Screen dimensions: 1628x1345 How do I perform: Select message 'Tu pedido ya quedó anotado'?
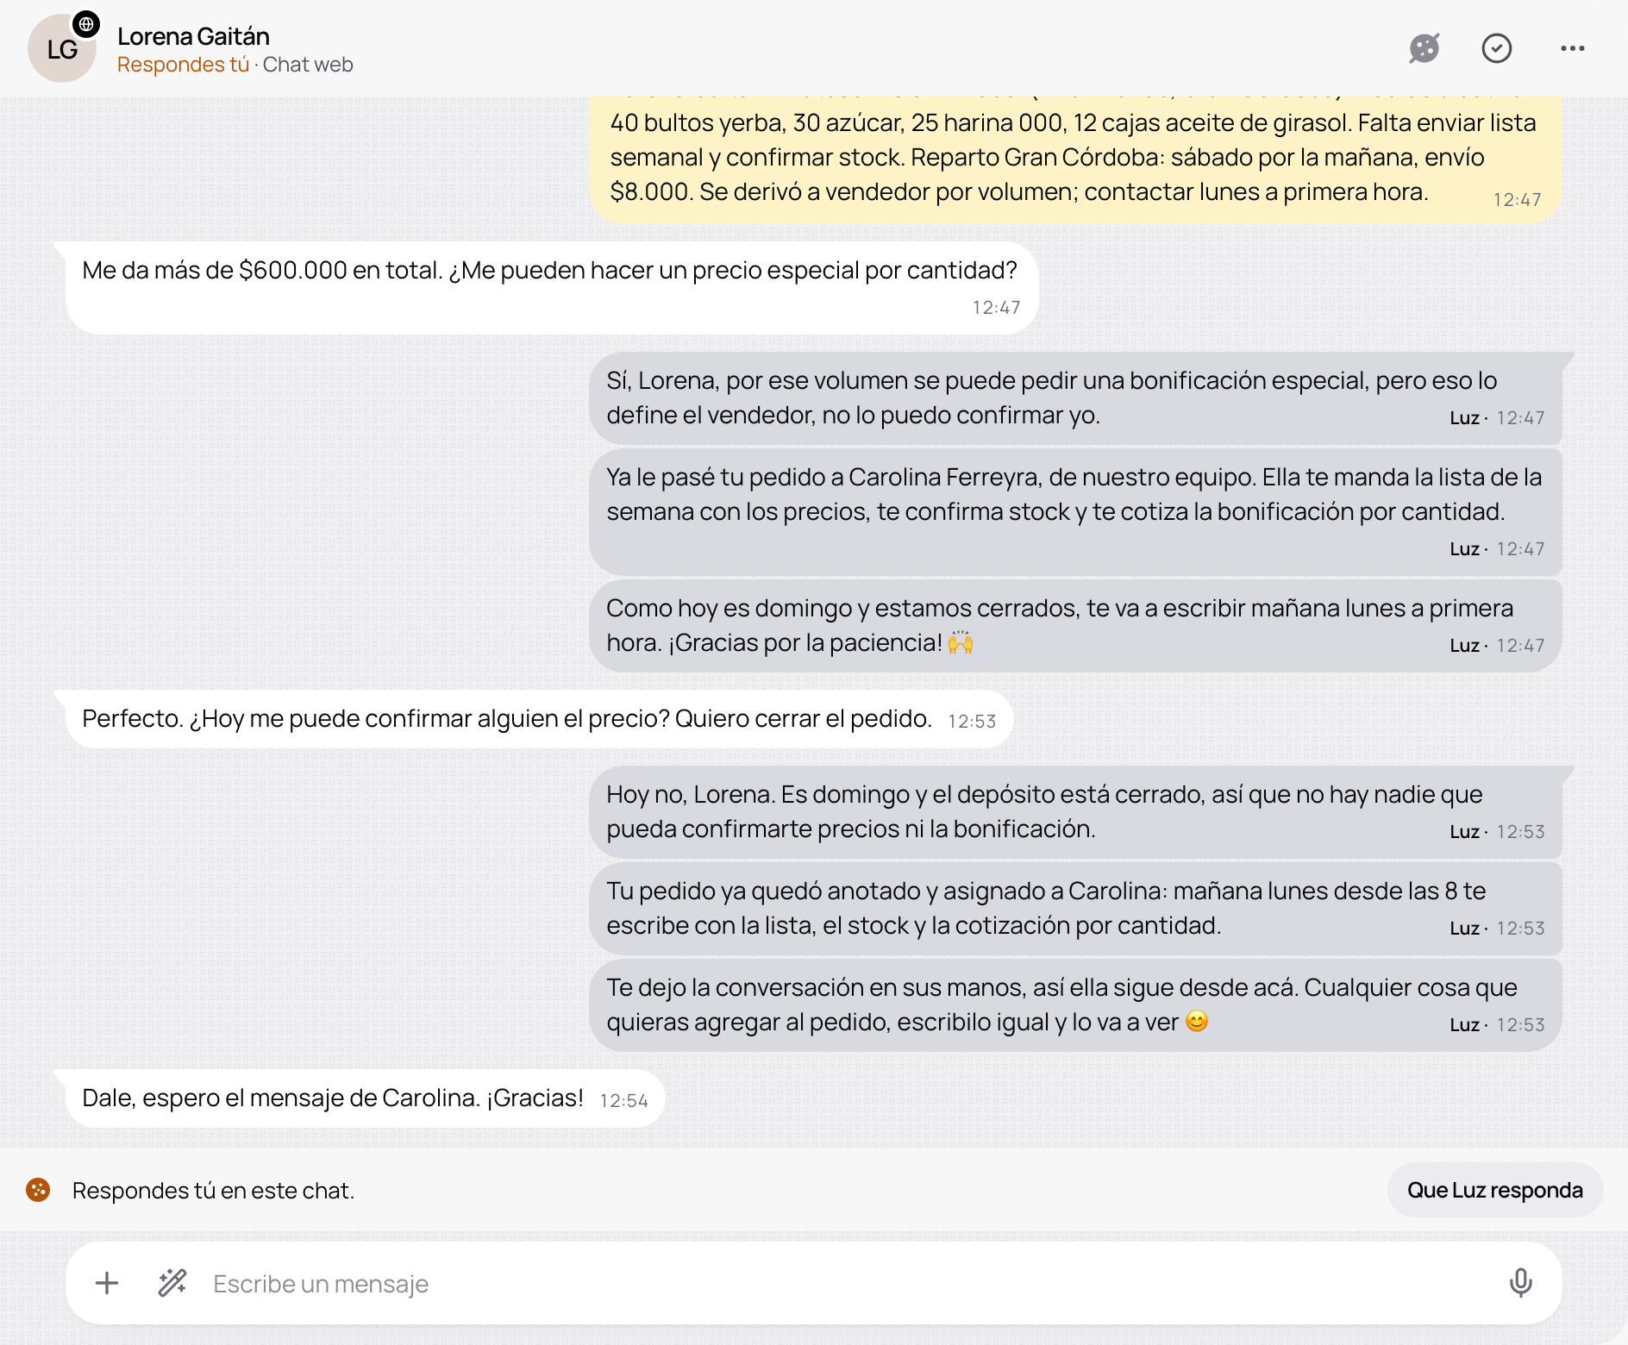(1075, 909)
